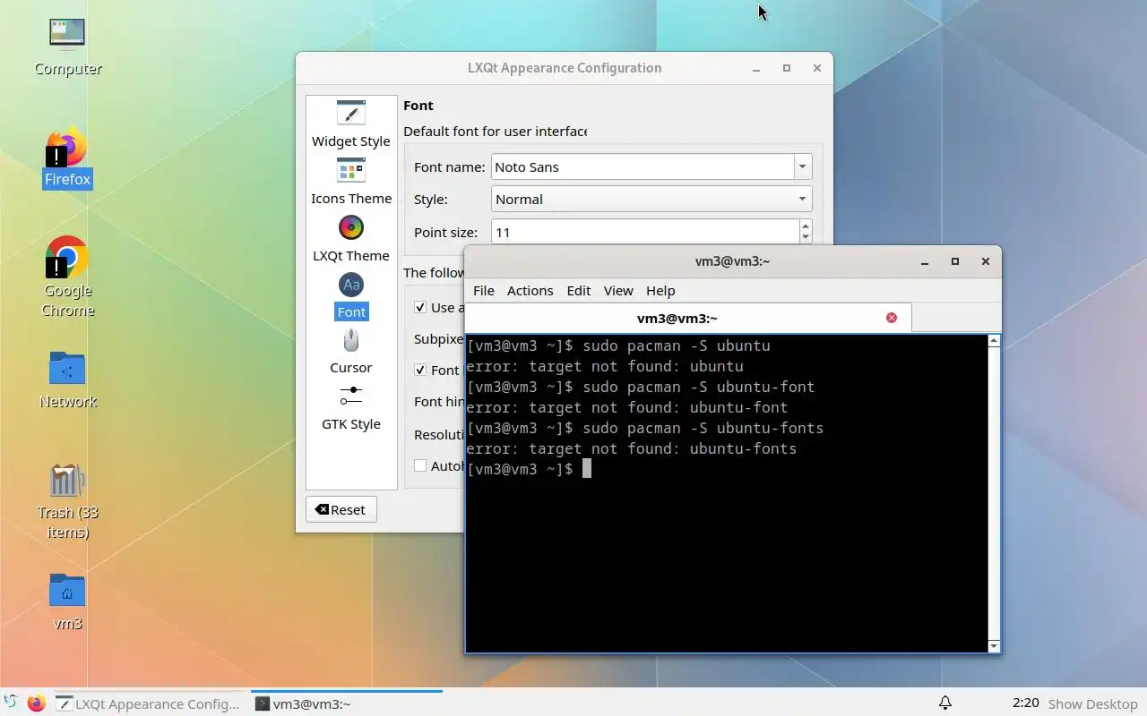Click the terminal scrollbar down arrow
This screenshot has height=716, width=1147.
pyautogui.click(x=994, y=646)
